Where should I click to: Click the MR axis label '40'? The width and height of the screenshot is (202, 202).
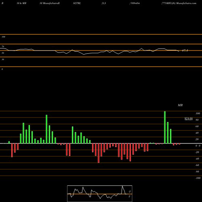(197, 133)
